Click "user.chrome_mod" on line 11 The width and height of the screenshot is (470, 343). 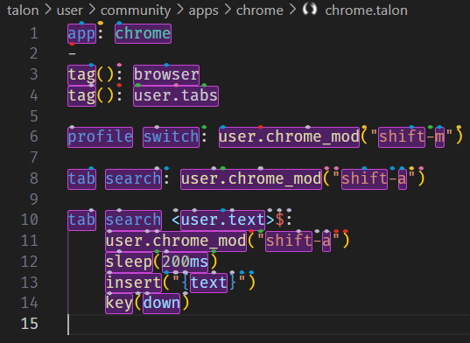[176, 241]
